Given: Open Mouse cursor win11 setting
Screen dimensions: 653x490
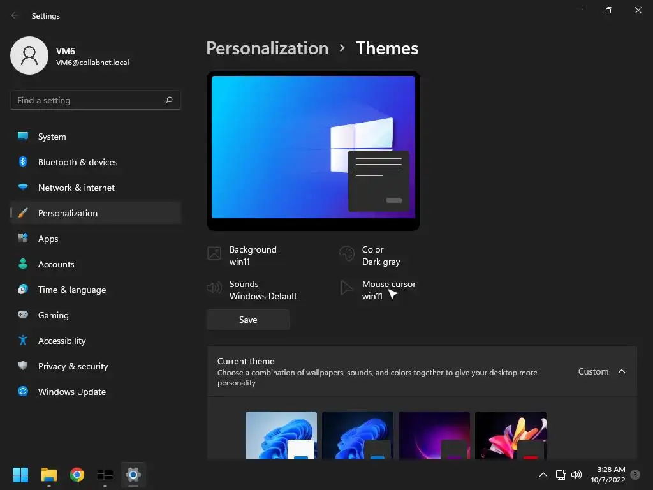Looking at the screenshot, I should [x=378, y=290].
